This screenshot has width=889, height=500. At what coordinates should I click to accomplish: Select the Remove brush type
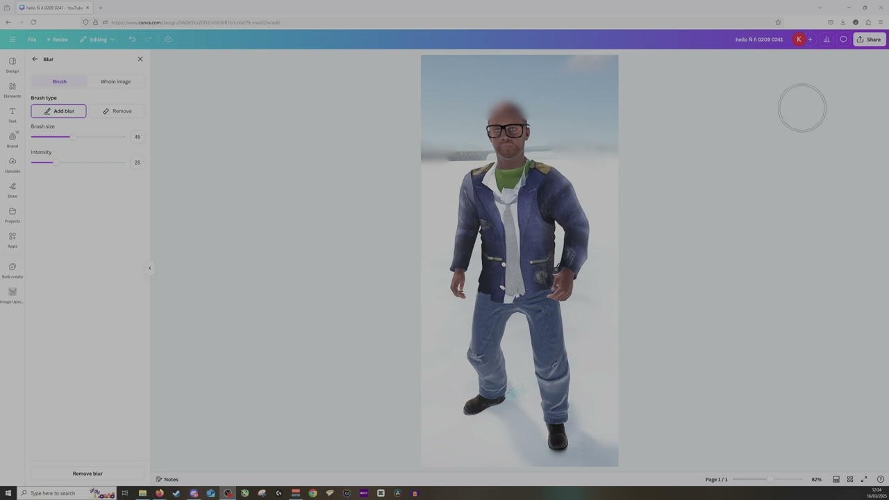pos(117,111)
